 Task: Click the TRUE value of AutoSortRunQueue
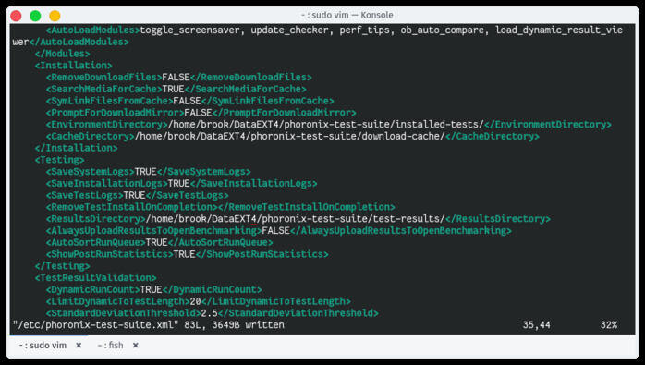[157, 242]
